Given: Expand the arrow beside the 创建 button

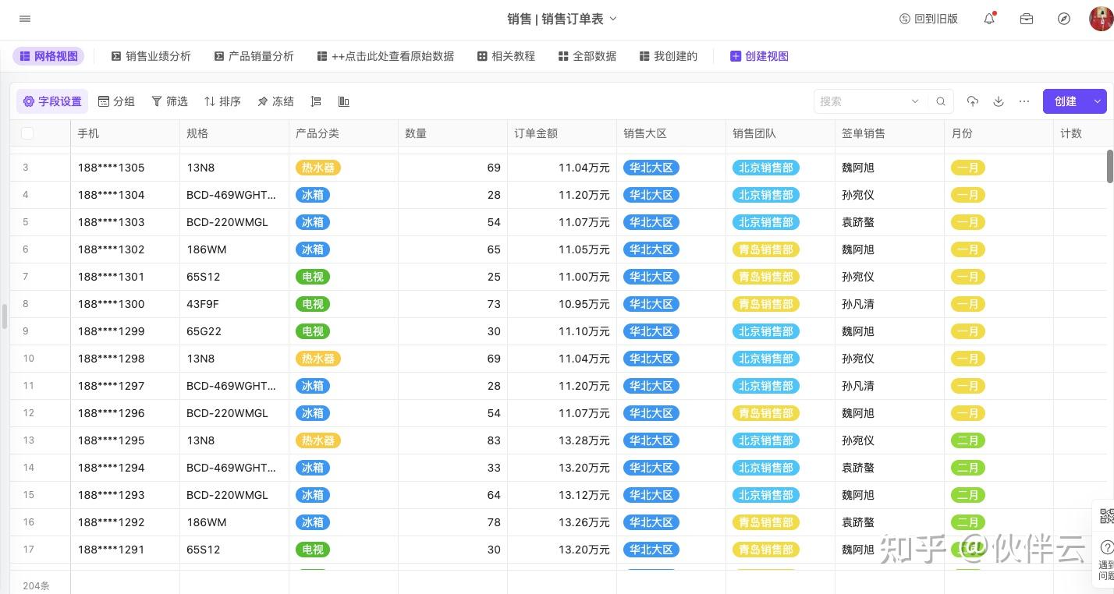Looking at the screenshot, I should 1098,101.
